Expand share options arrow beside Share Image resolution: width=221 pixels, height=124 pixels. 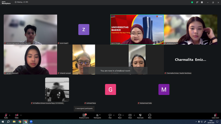(134, 115)
